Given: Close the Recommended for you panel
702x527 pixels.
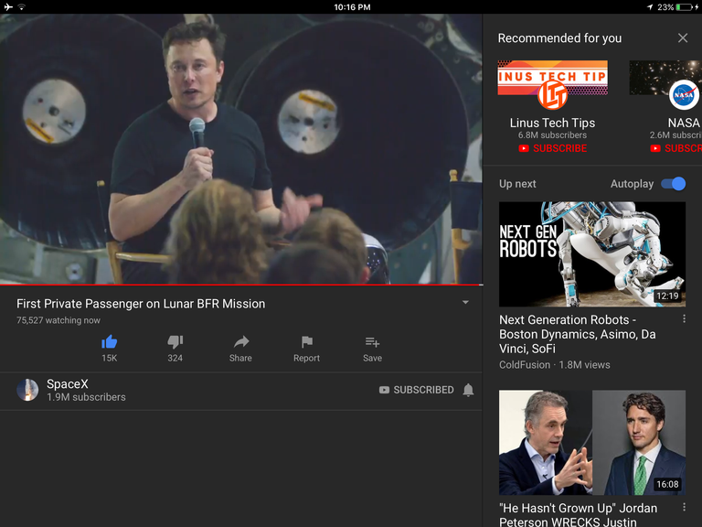Looking at the screenshot, I should coord(683,38).
